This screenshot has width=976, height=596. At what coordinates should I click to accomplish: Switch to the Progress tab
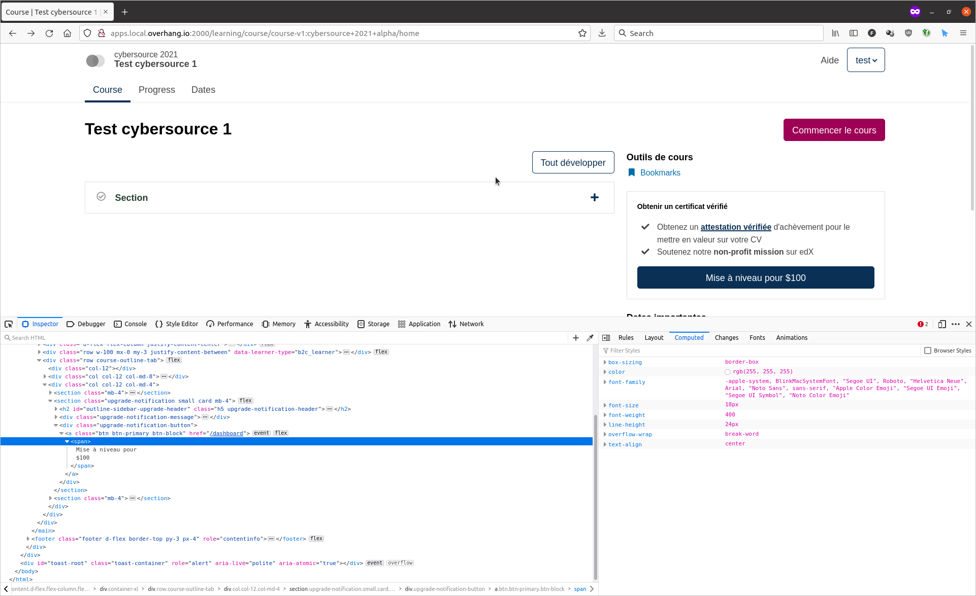pos(156,90)
